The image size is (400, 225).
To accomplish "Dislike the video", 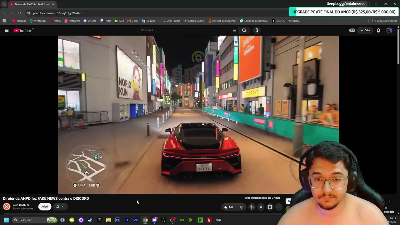I will [x=242, y=207].
